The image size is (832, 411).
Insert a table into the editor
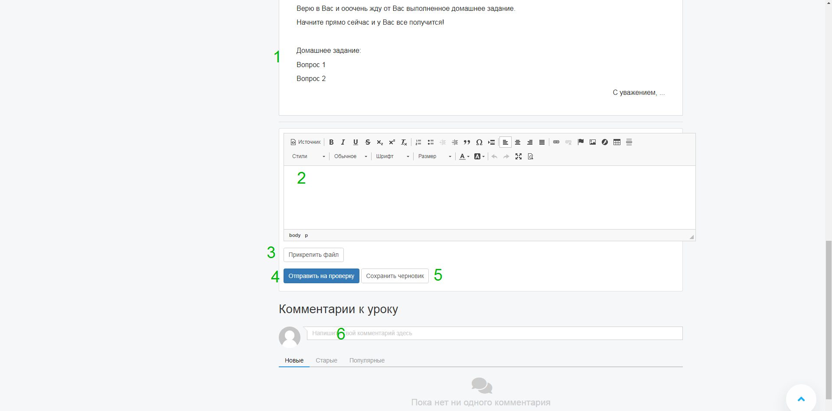(617, 142)
